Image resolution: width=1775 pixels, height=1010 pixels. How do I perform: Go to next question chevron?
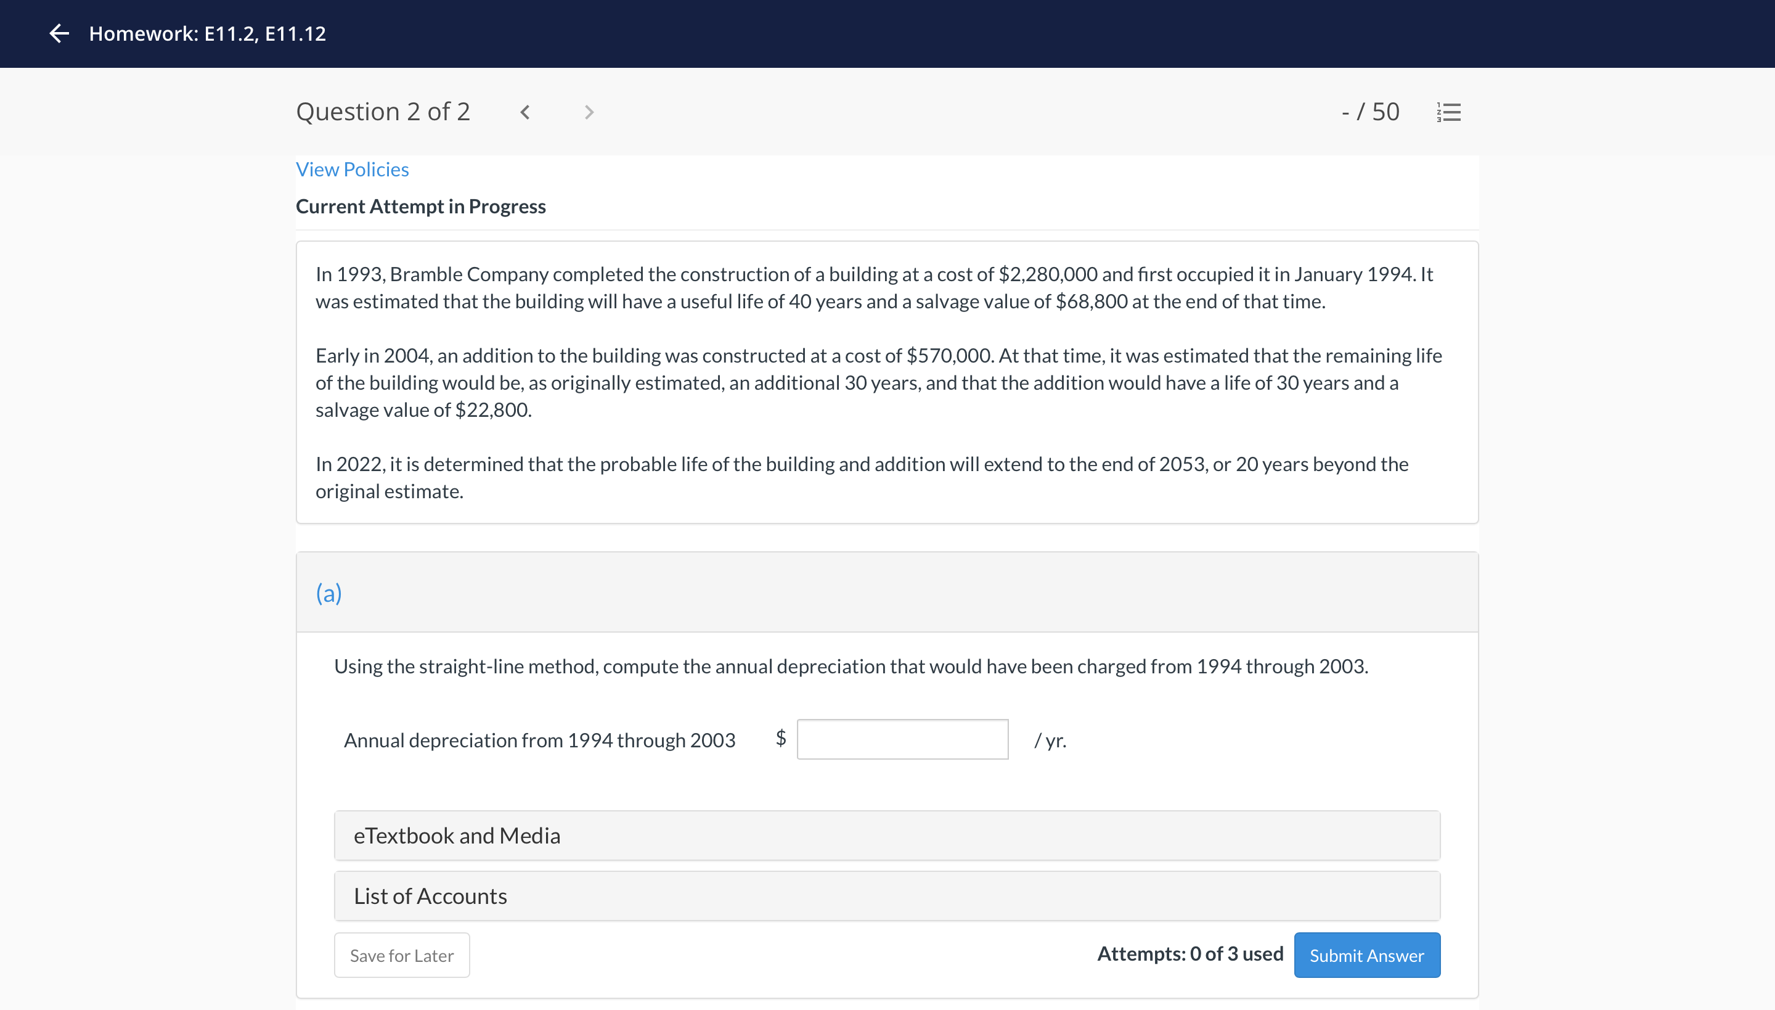[589, 112]
